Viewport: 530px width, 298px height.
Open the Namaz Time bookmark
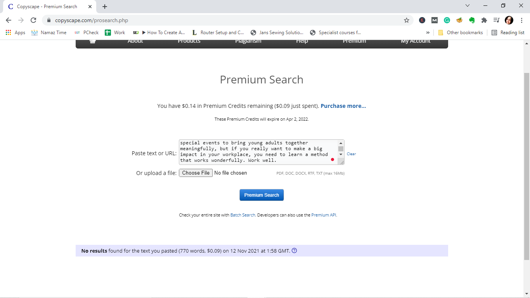click(x=49, y=33)
